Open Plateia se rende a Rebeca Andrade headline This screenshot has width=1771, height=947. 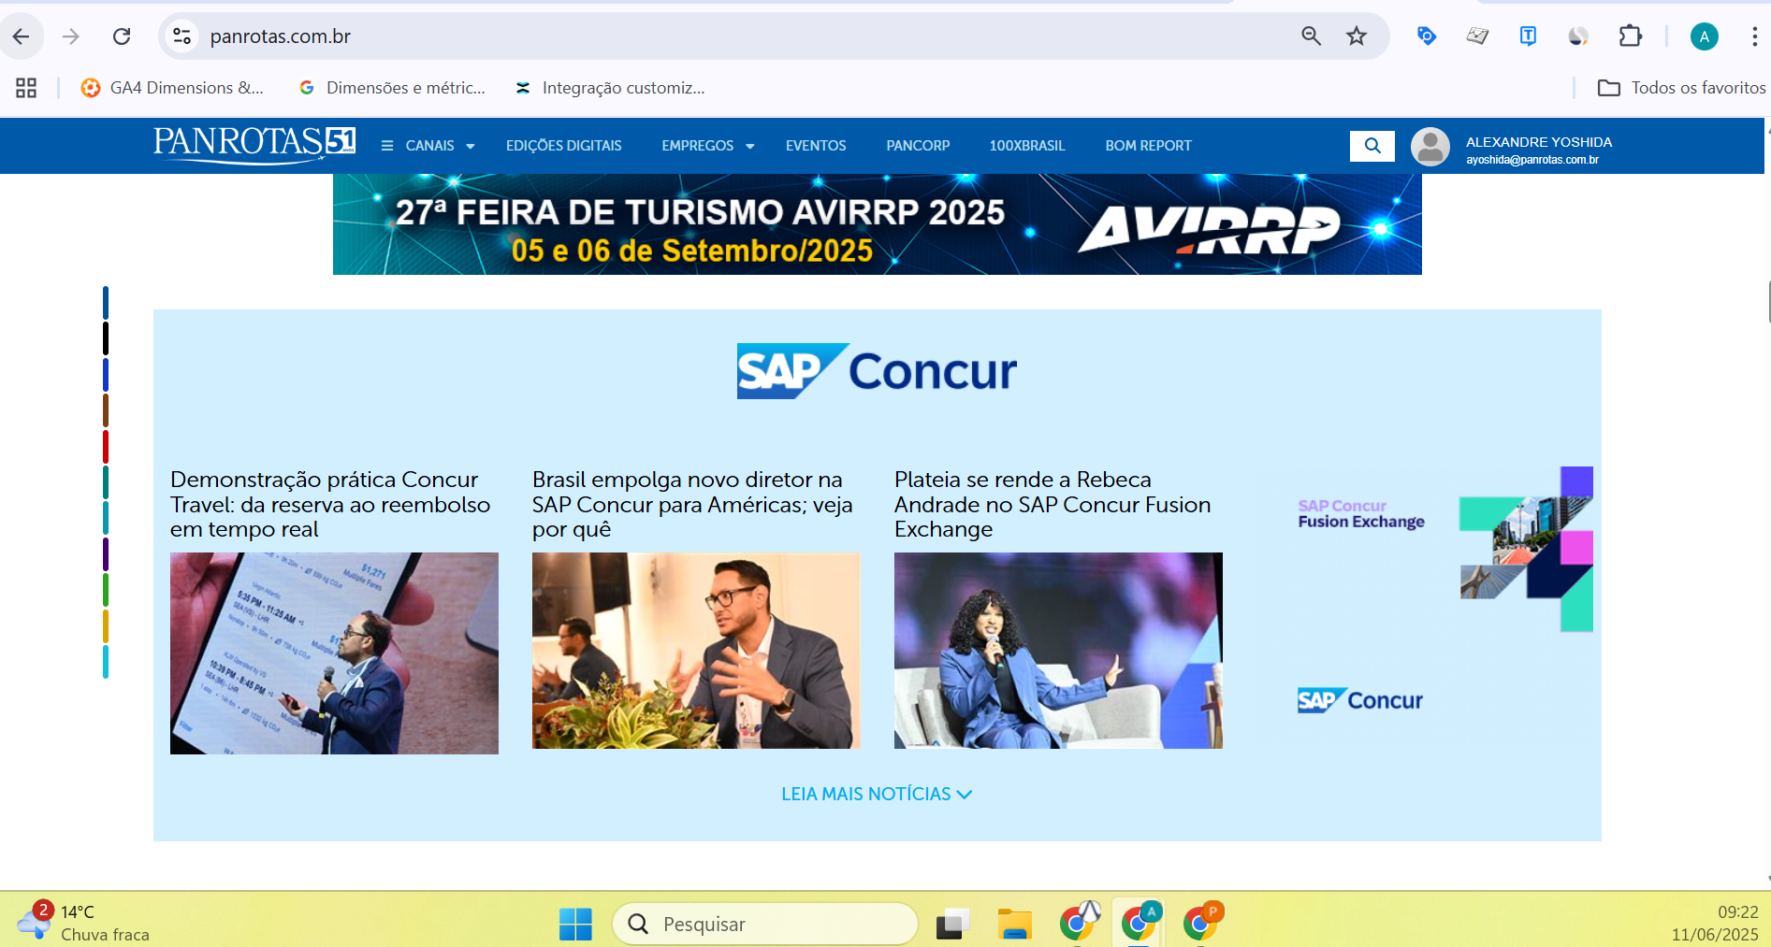coord(1052,505)
